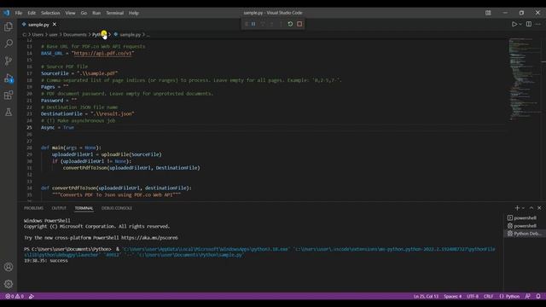Click the feedback icon in status bar
The height and width of the screenshot is (307, 546).
[x=528, y=296]
